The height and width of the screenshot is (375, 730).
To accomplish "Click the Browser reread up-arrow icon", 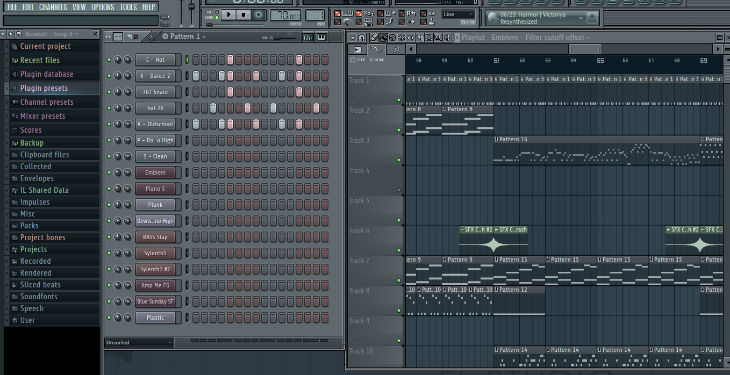I will pyautogui.click(x=11, y=34).
